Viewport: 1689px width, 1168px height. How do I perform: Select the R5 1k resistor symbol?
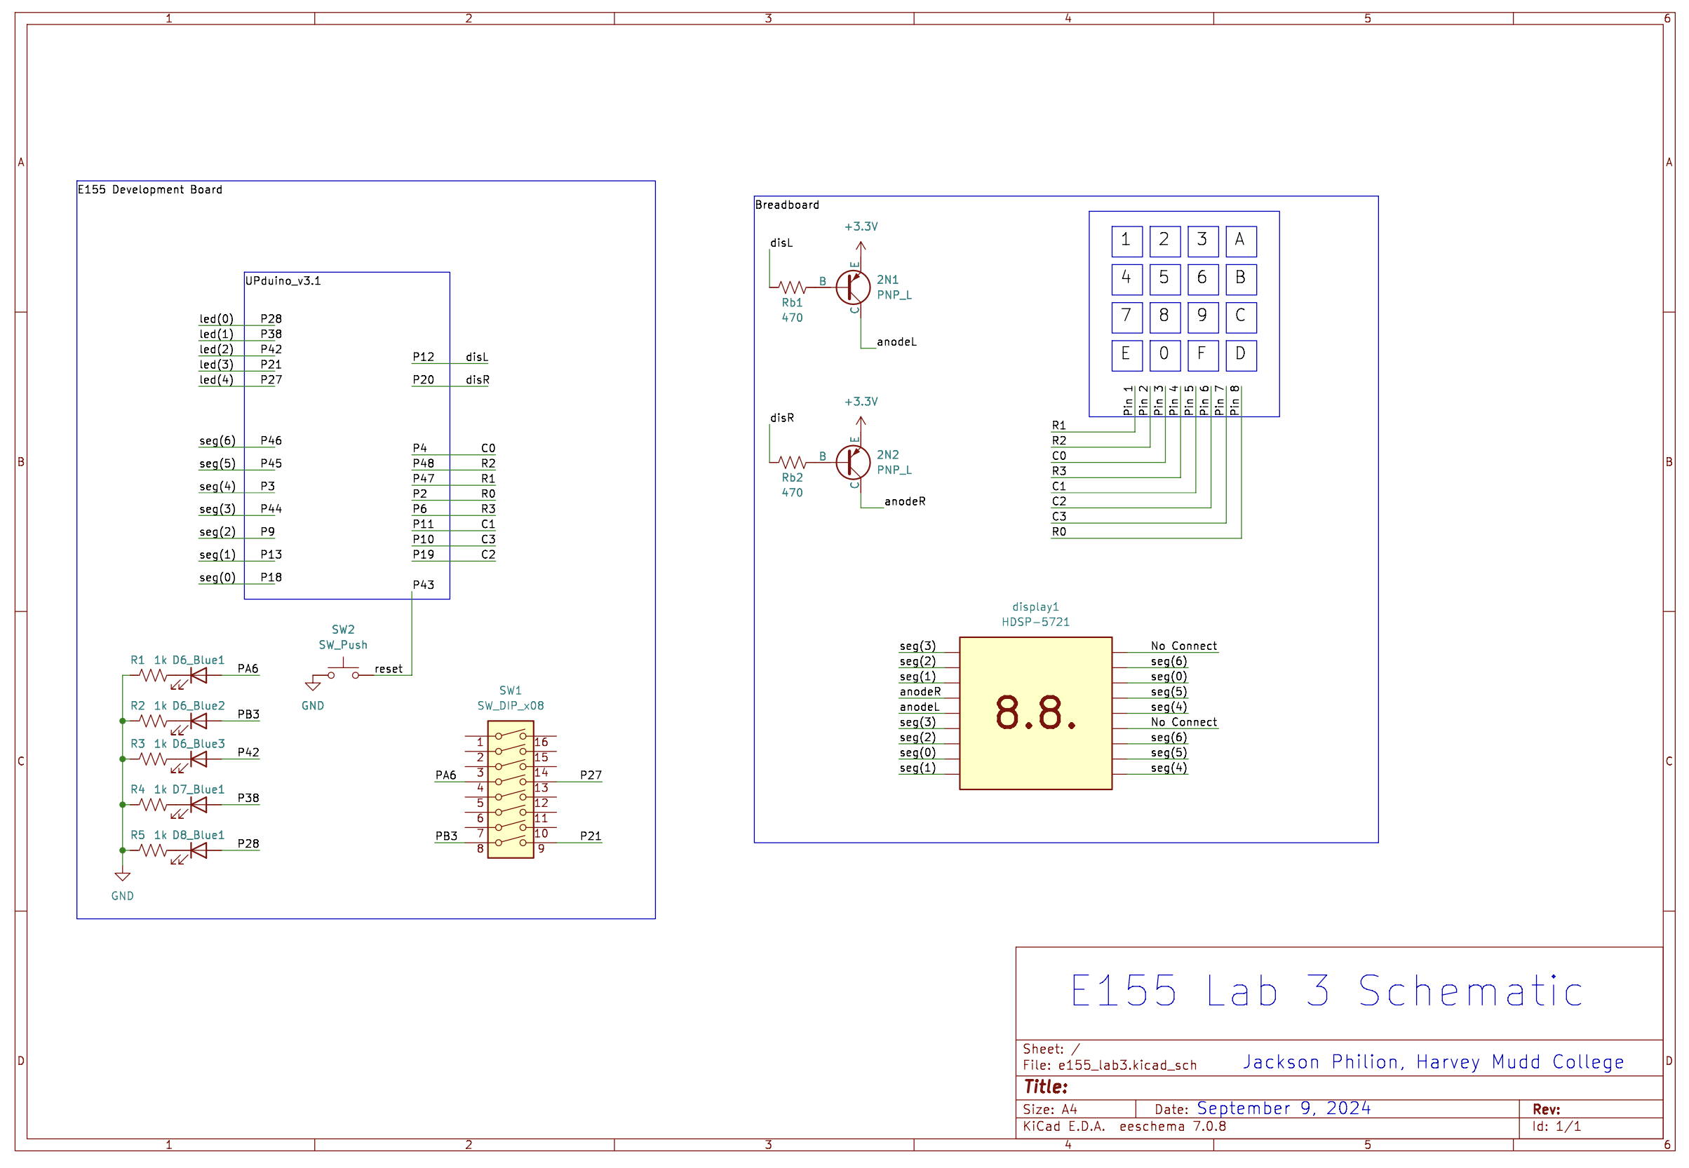pyautogui.click(x=152, y=850)
